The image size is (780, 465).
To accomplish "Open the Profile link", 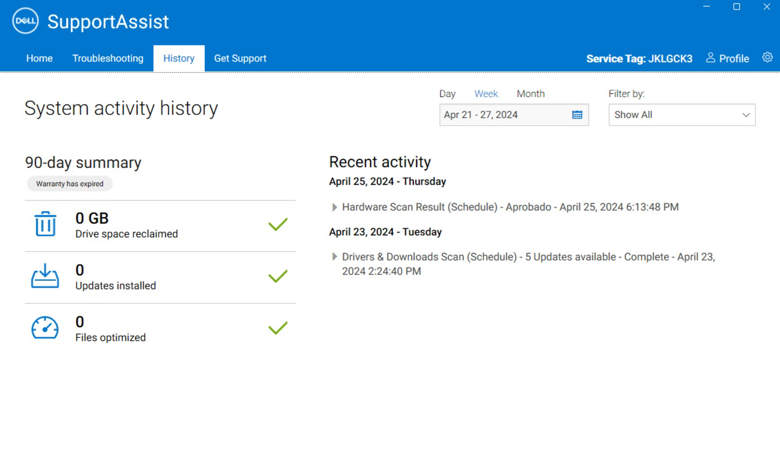I will point(734,58).
